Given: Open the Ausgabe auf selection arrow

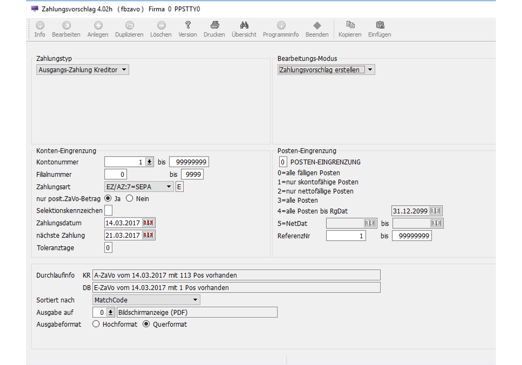Looking at the screenshot, I should point(111,312).
